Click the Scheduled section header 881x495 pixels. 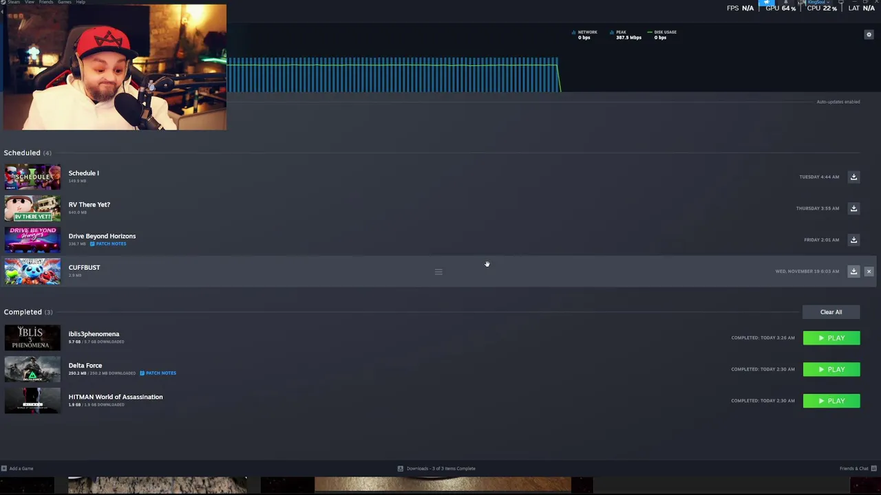click(x=28, y=153)
